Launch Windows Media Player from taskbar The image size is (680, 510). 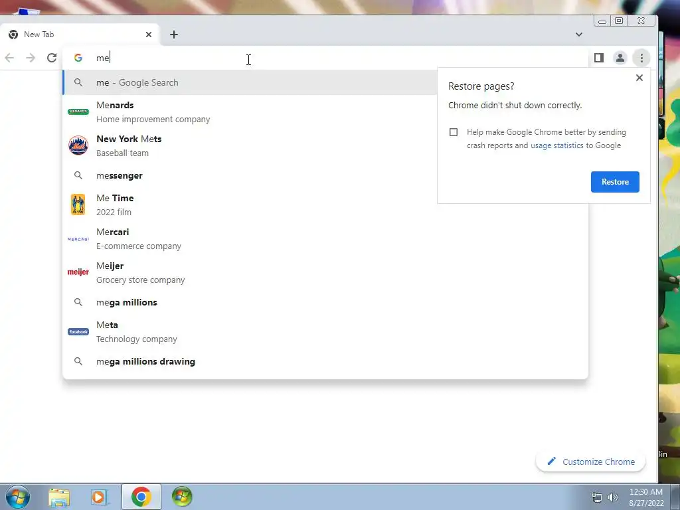point(99,497)
